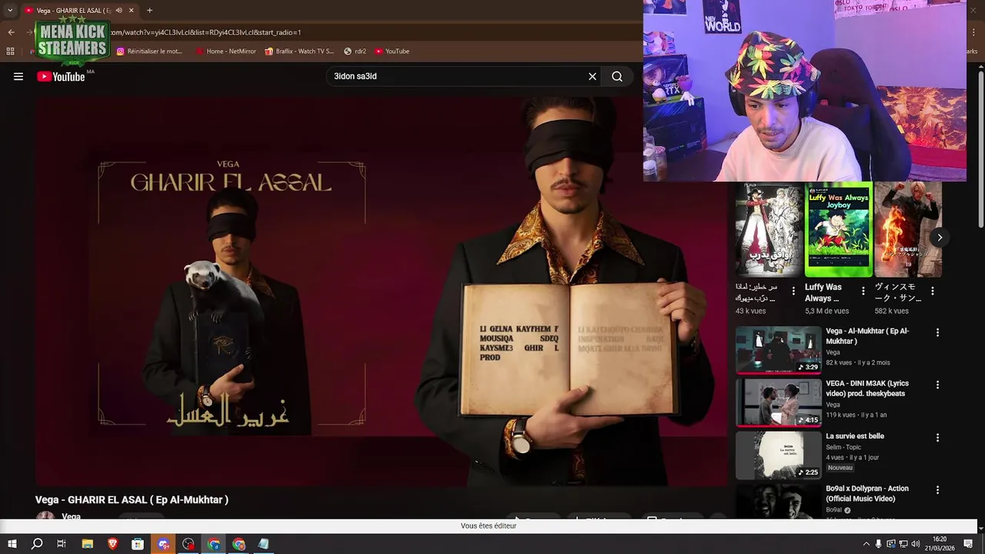
Task: Click the microphone tray icon
Action: (879, 544)
